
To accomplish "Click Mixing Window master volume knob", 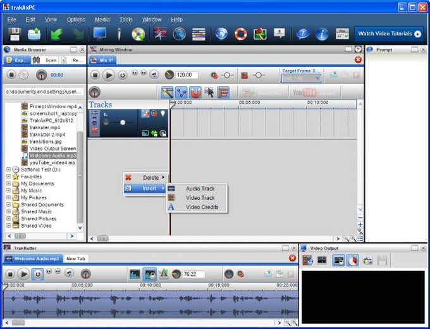I will [x=95, y=92].
